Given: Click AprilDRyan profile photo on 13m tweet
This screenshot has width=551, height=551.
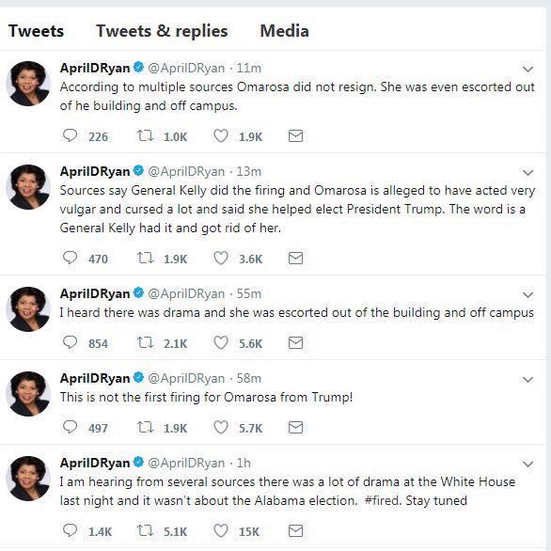Looking at the screenshot, I should coord(28,187).
